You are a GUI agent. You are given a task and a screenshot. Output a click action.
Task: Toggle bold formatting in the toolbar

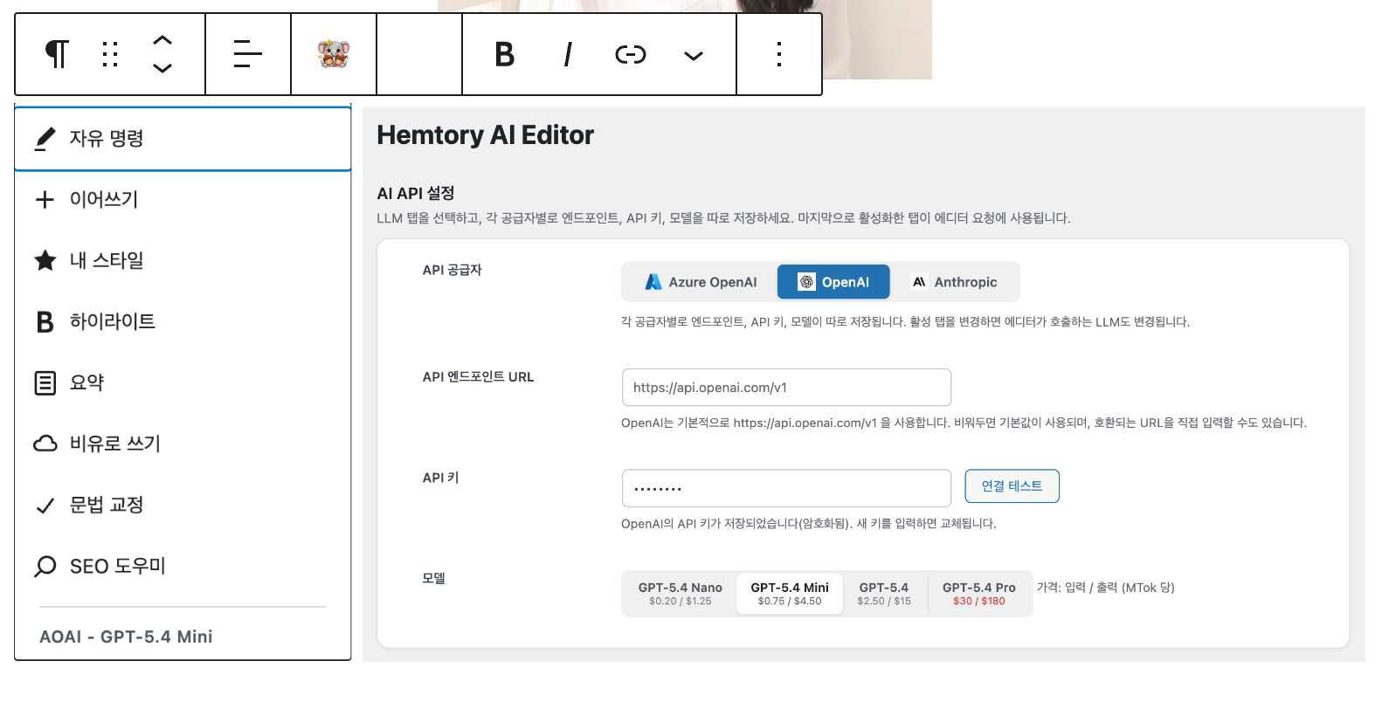pos(505,54)
